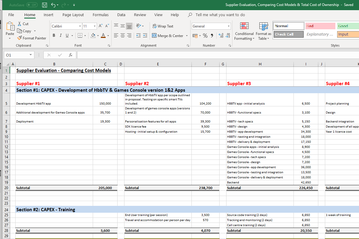
Task: Open Font settings dialog launcher
Action: [x=109, y=46]
